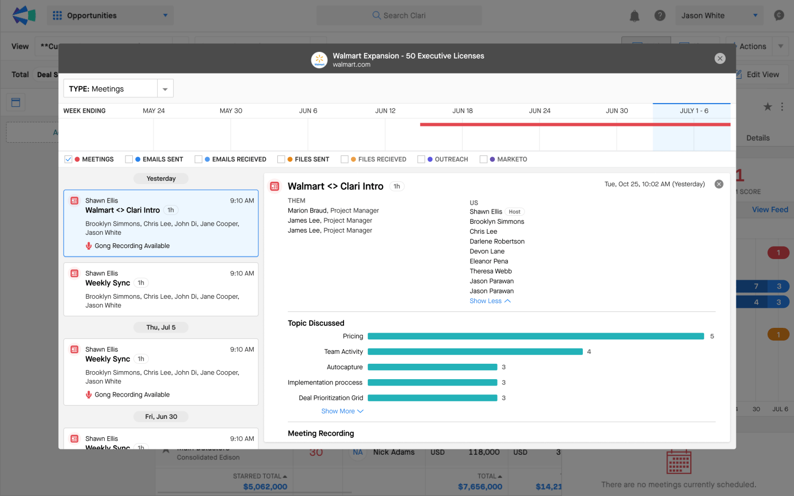Click calendar icon beside Walmart <> Clari Intro title
The image size is (794, 496).
(x=275, y=187)
